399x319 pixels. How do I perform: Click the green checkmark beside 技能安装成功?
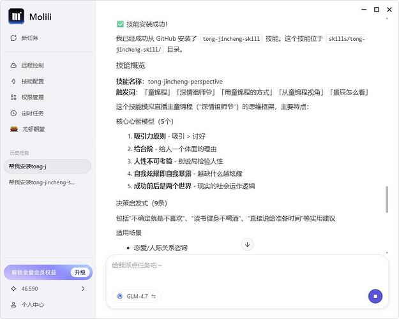tap(120, 24)
